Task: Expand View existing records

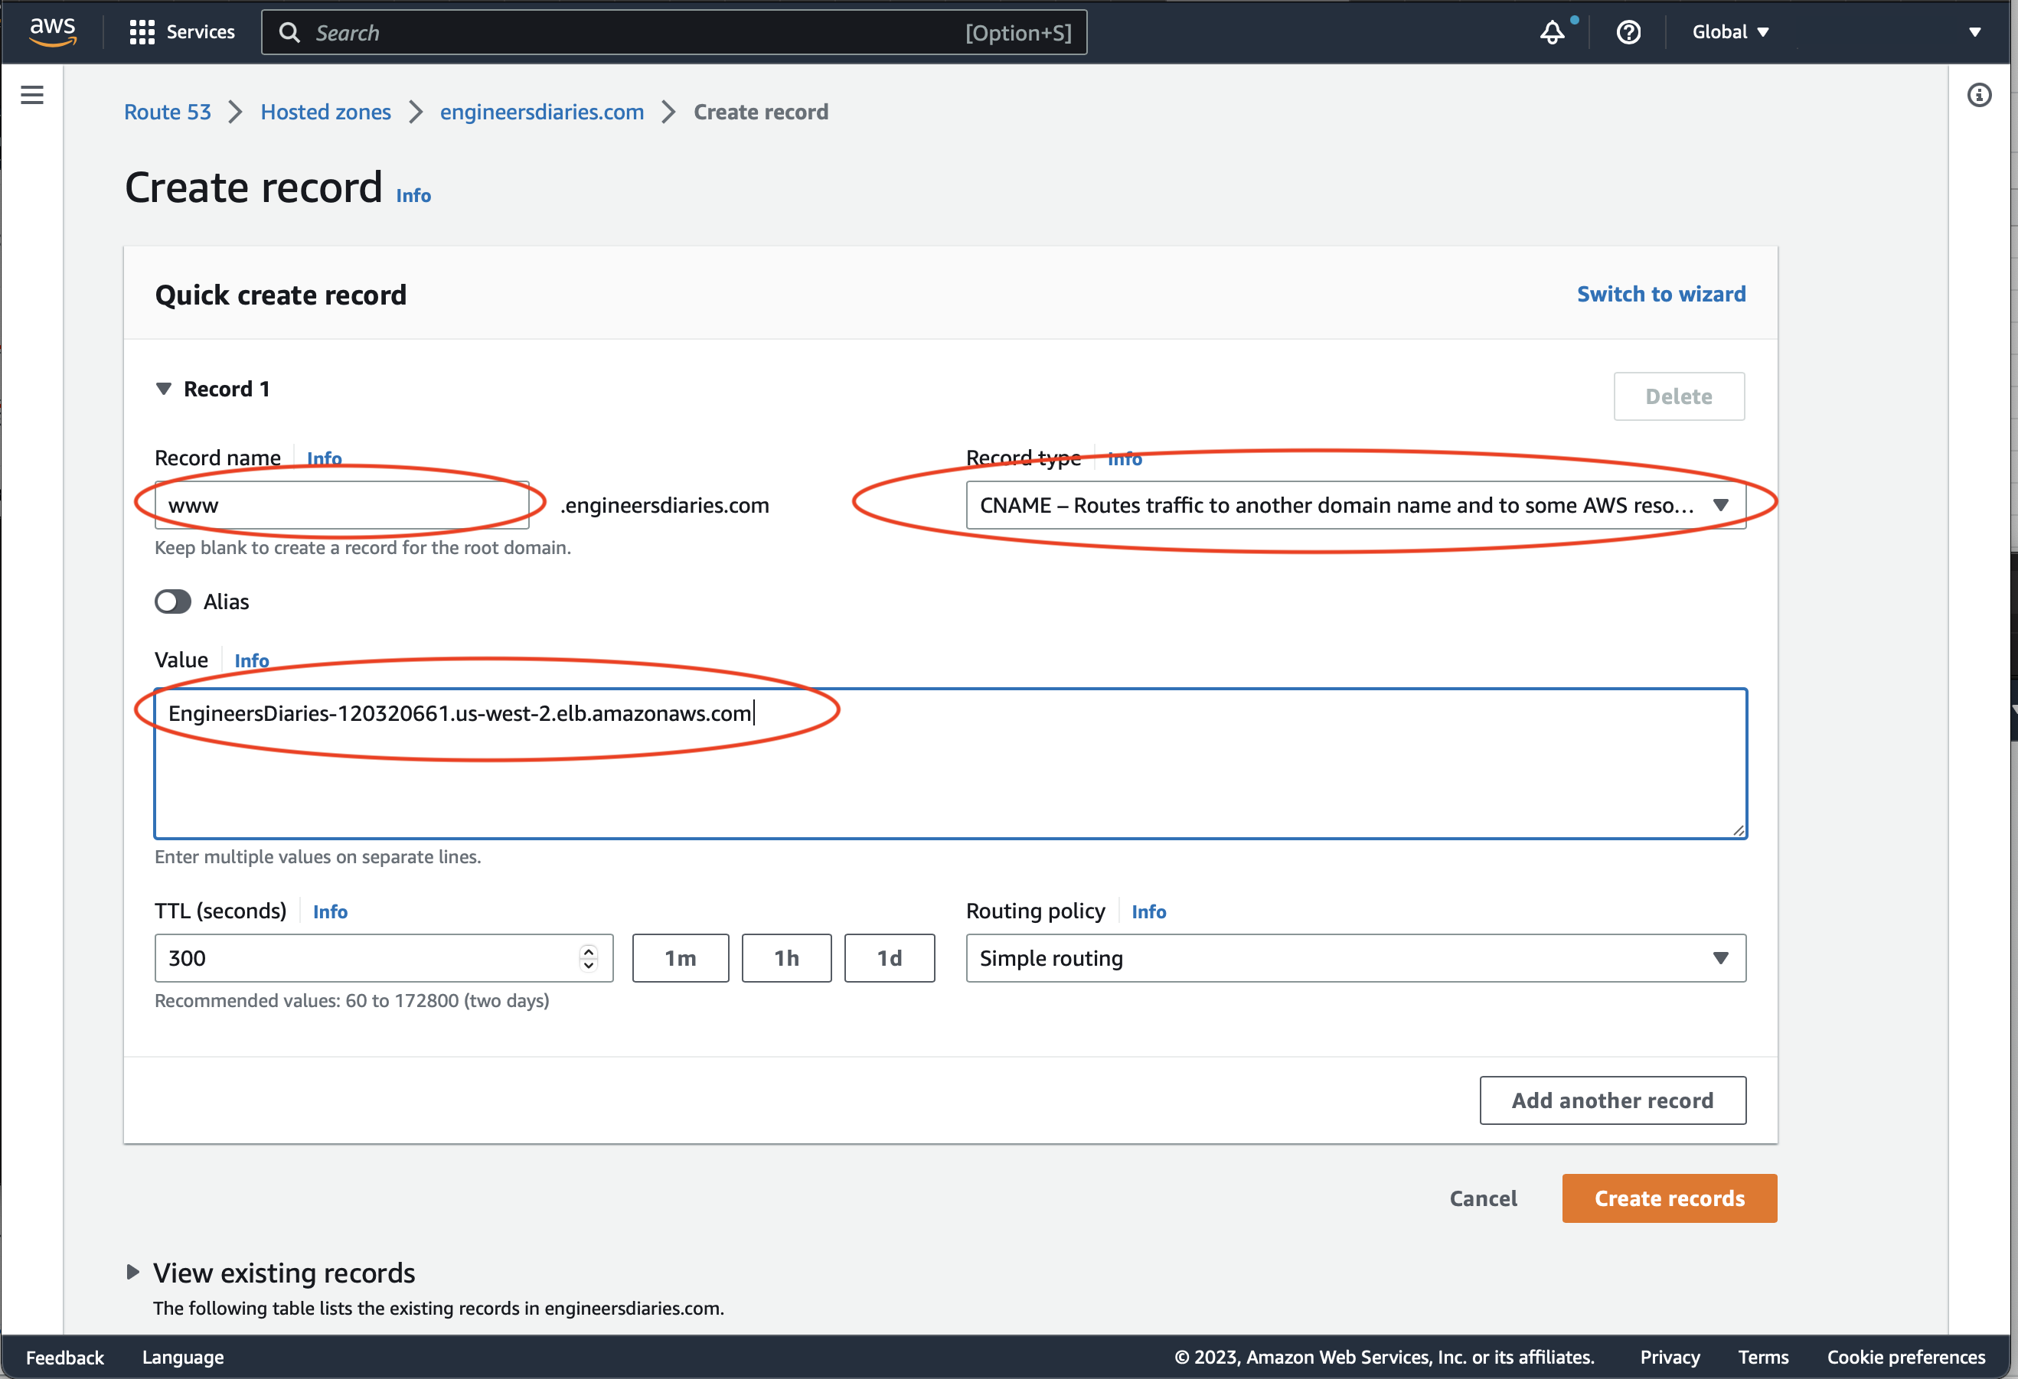Action: [133, 1273]
